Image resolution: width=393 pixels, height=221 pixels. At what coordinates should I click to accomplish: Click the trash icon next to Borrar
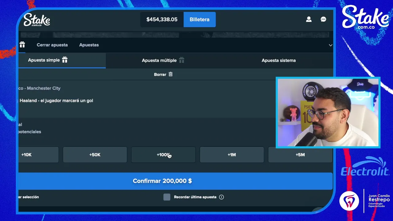(x=171, y=74)
